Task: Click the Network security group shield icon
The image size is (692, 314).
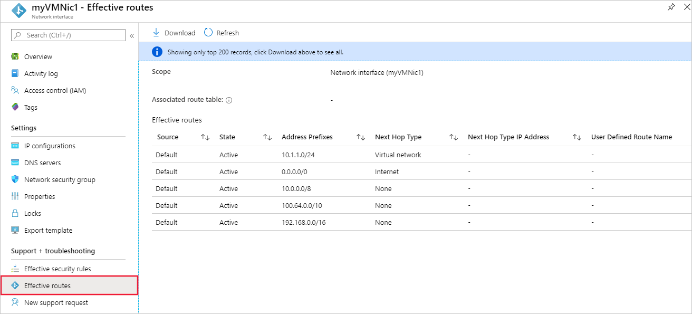Action: click(15, 179)
